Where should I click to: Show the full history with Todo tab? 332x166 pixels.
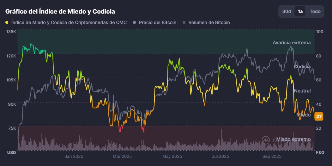315,11
